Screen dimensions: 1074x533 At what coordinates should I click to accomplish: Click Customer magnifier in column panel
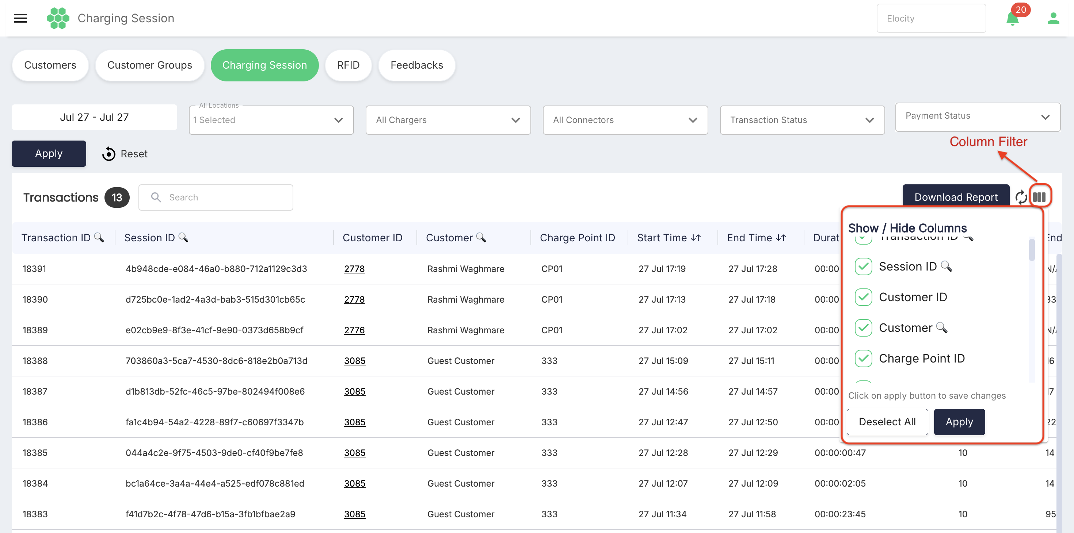coord(942,327)
